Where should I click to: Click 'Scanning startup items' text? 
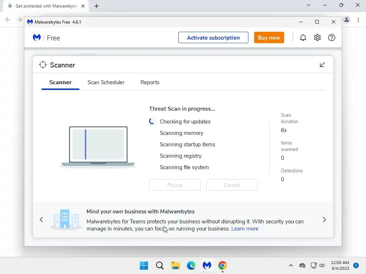coord(187,144)
